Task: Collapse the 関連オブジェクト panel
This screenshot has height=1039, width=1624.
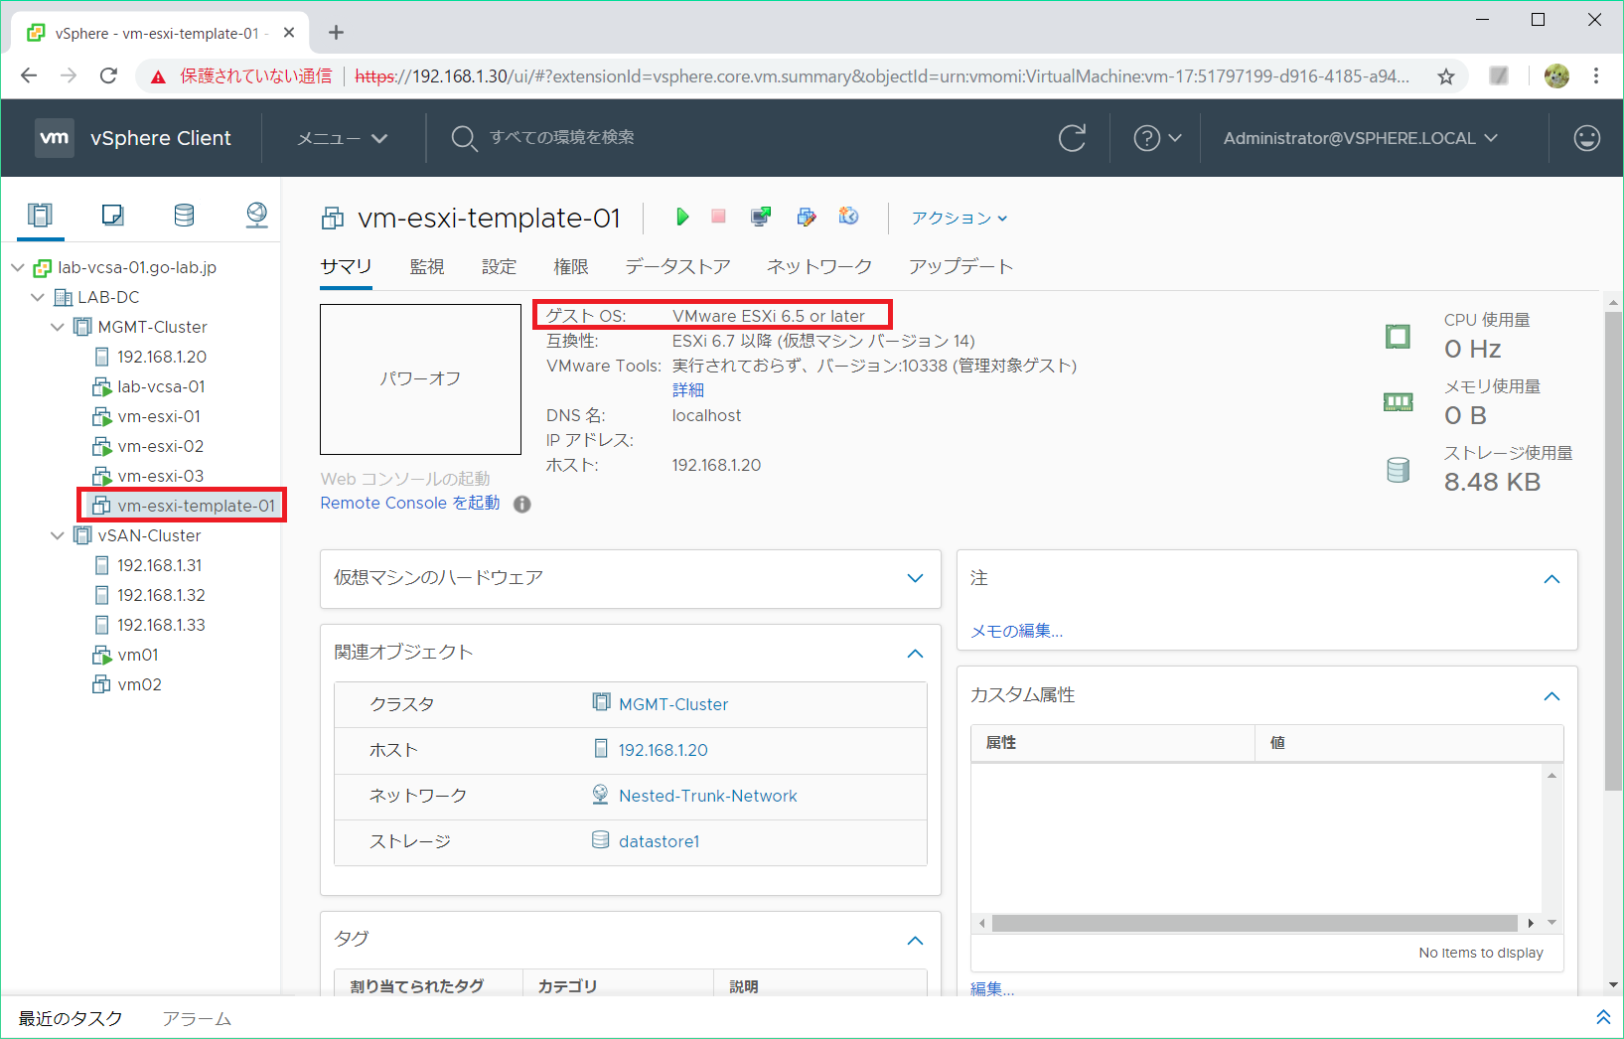Action: 915,653
